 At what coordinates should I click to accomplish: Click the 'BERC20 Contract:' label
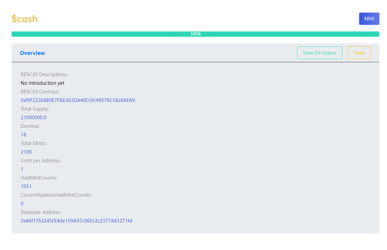tap(40, 92)
